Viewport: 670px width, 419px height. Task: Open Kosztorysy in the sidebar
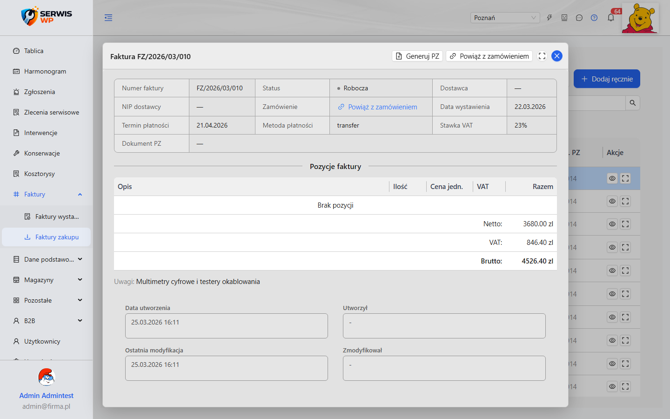pos(47,174)
